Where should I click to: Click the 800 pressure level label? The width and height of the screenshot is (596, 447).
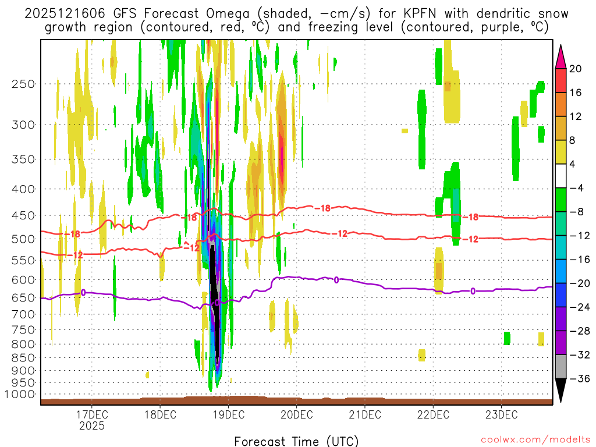coord(23,345)
